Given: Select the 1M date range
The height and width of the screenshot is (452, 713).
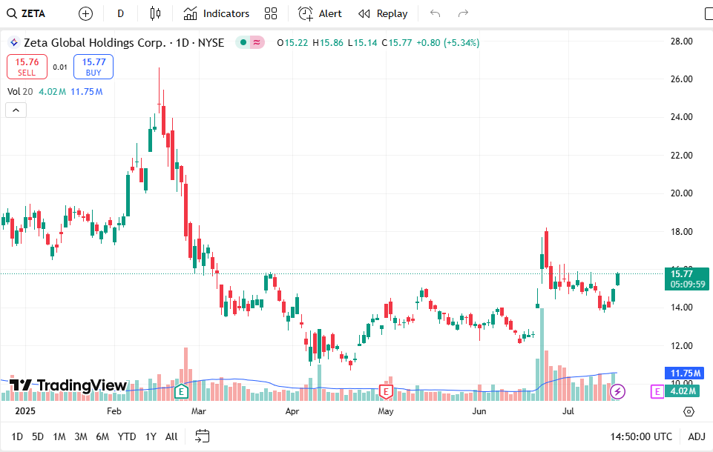Looking at the screenshot, I should [x=59, y=436].
